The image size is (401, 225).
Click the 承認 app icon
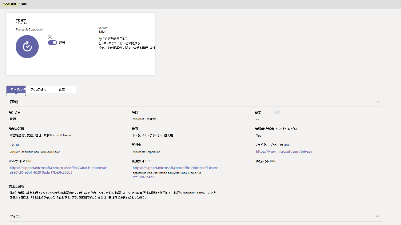point(27,46)
